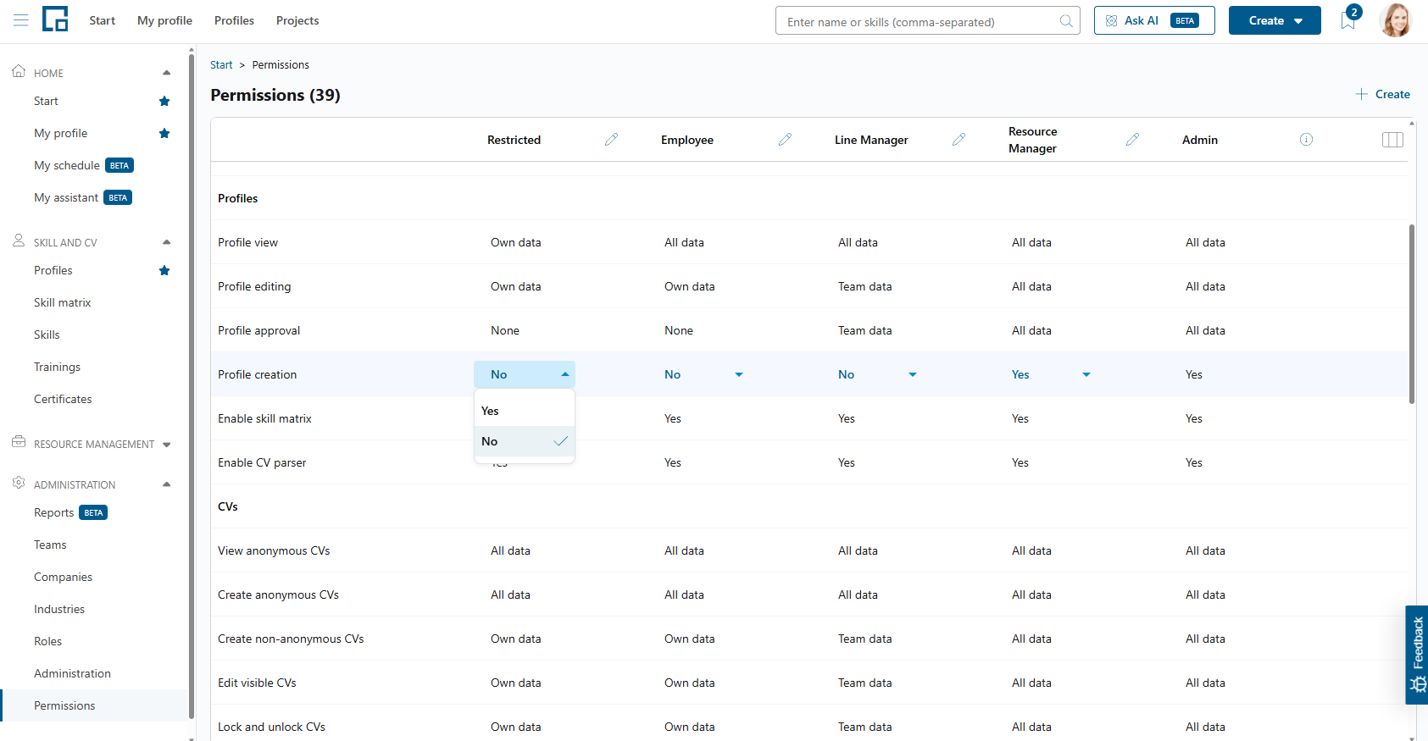
Task: Edit the Resource Manager role pencil icon
Action: tap(1132, 140)
